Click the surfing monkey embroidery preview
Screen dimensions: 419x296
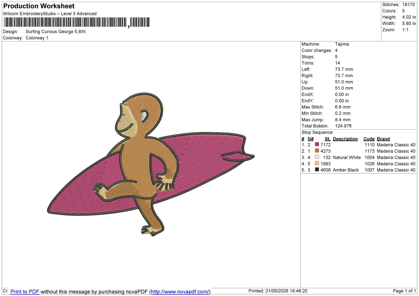(151, 164)
